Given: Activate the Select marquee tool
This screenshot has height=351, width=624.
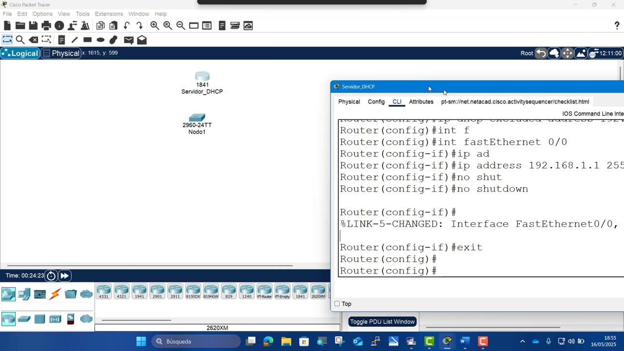Looking at the screenshot, I should (x=7, y=40).
